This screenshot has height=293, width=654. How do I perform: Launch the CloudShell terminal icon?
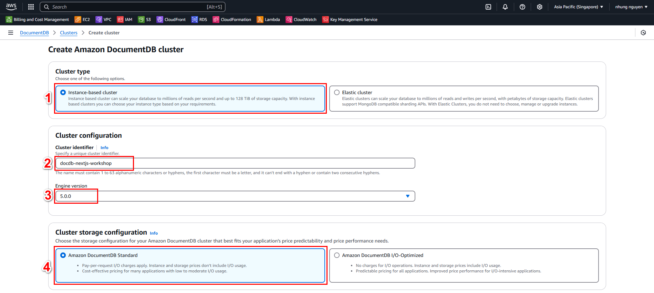pyautogui.click(x=488, y=7)
